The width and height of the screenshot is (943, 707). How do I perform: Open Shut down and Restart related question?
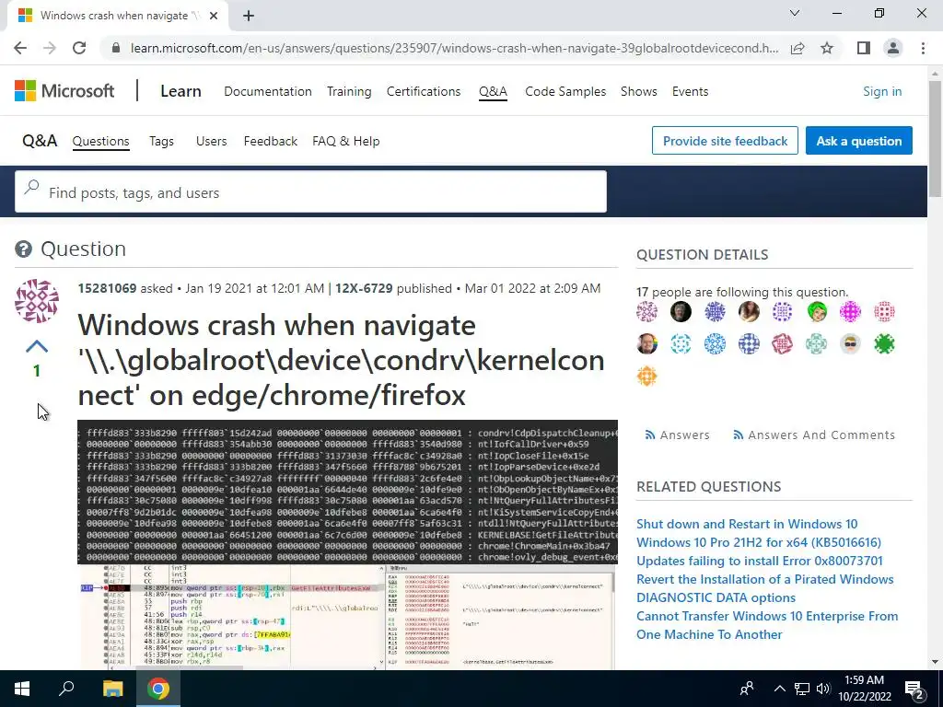[746, 524]
